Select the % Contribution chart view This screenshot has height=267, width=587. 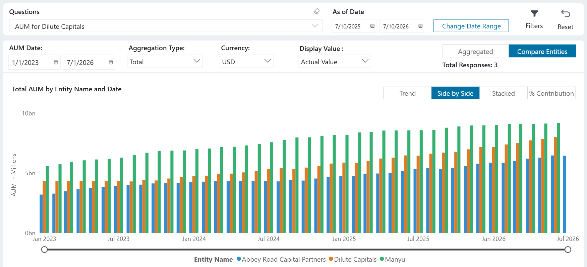coord(551,93)
